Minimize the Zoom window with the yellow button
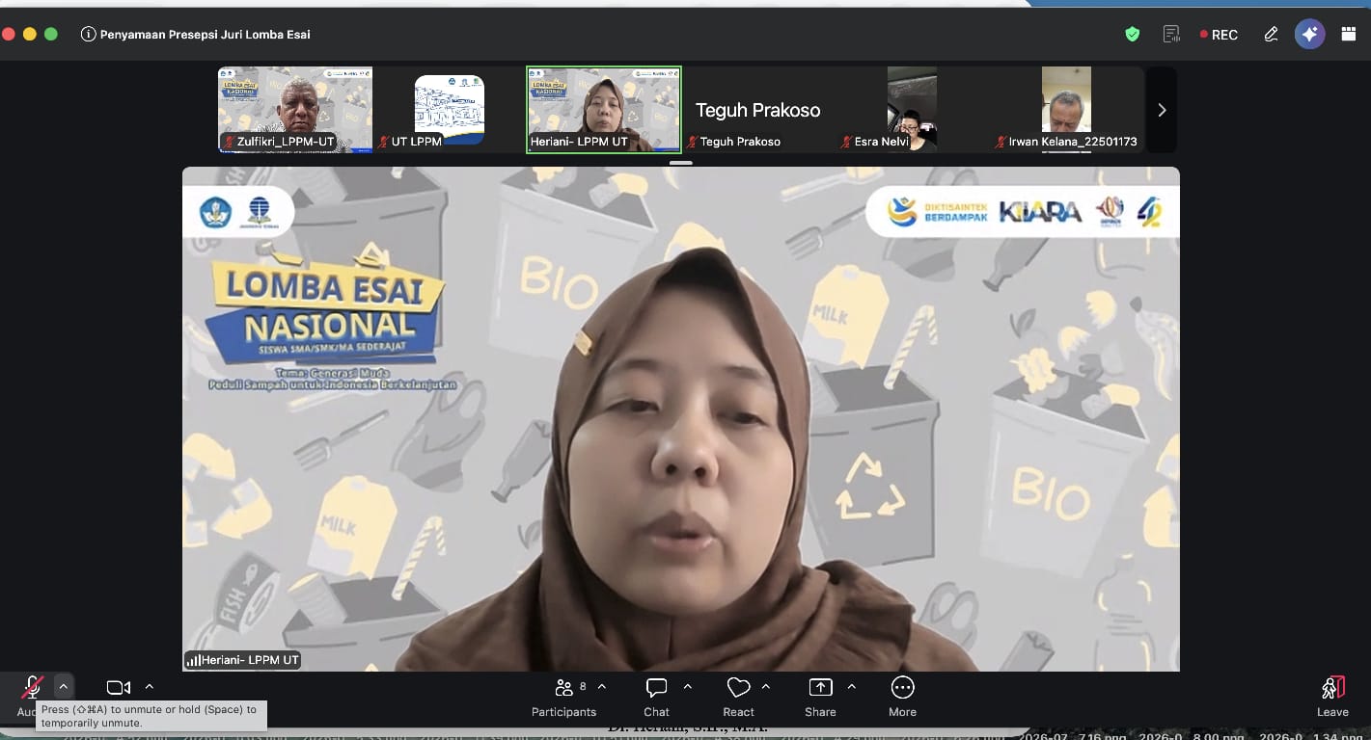Screen dimensions: 1371x740 click(30, 35)
